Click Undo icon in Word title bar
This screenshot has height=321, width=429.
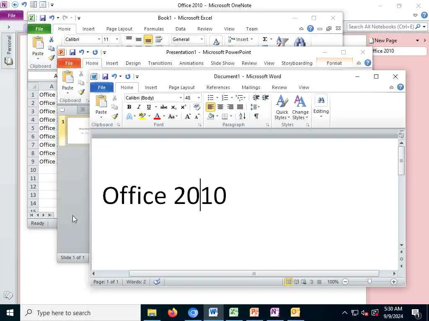pos(114,76)
